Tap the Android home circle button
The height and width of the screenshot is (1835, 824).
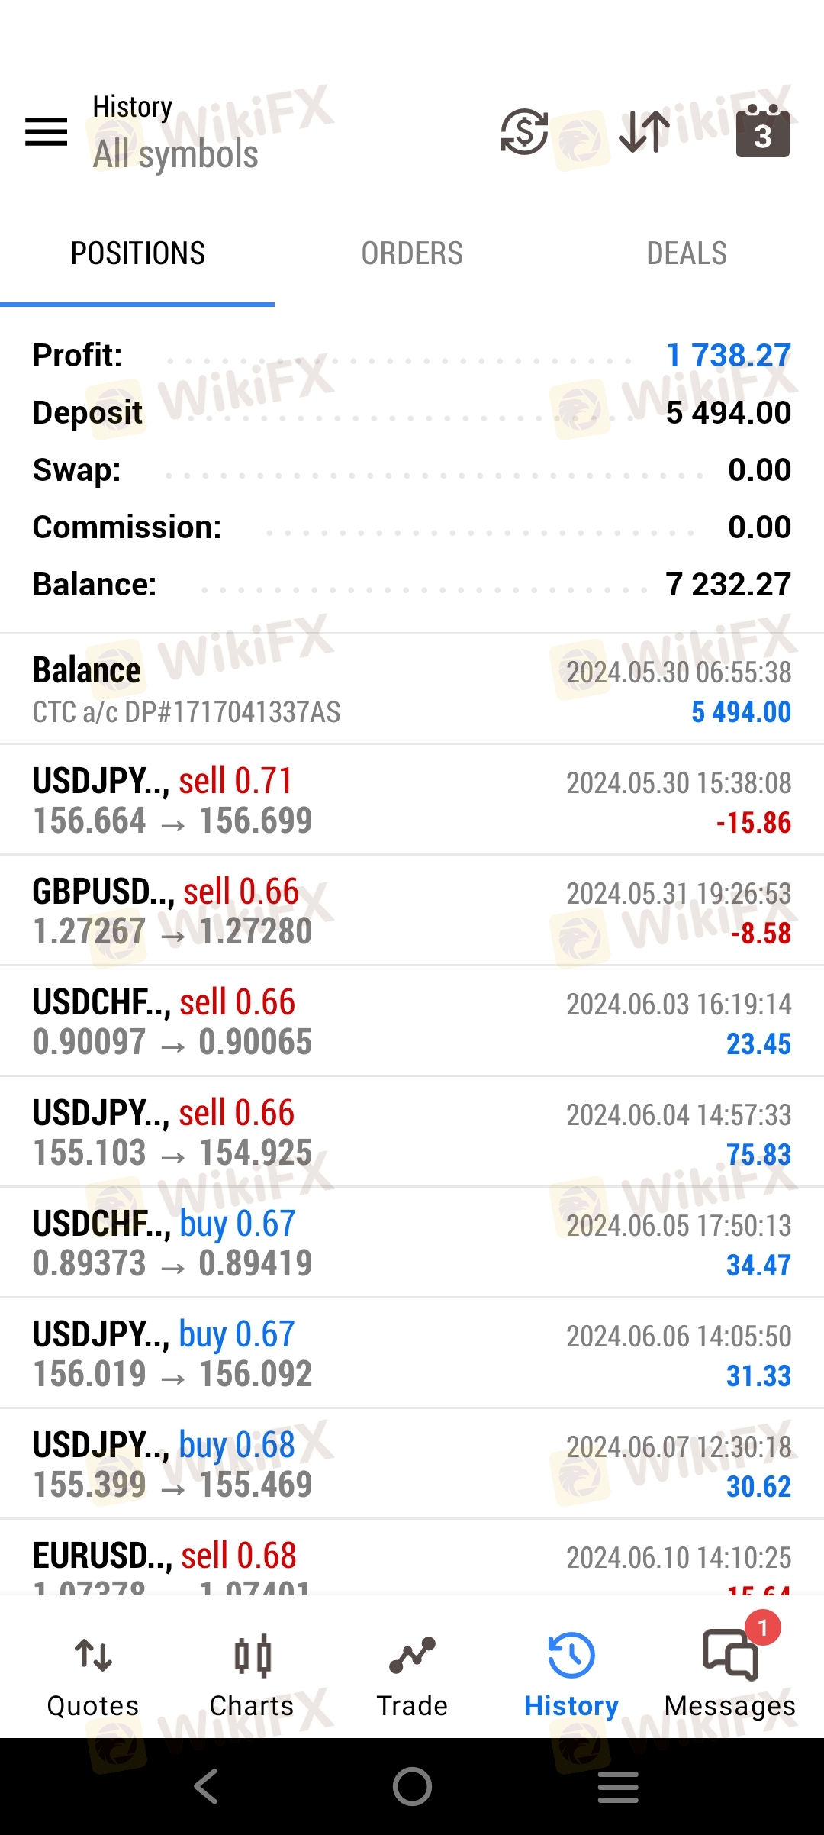pyautogui.click(x=412, y=1786)
